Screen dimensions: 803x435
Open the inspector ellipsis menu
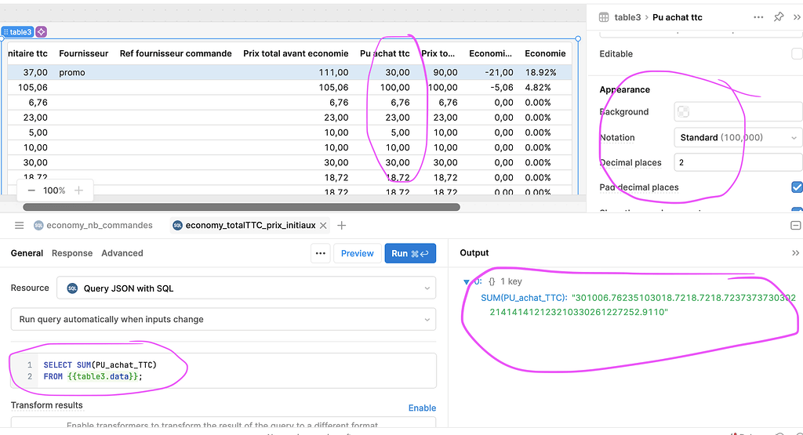coord(758,17)
